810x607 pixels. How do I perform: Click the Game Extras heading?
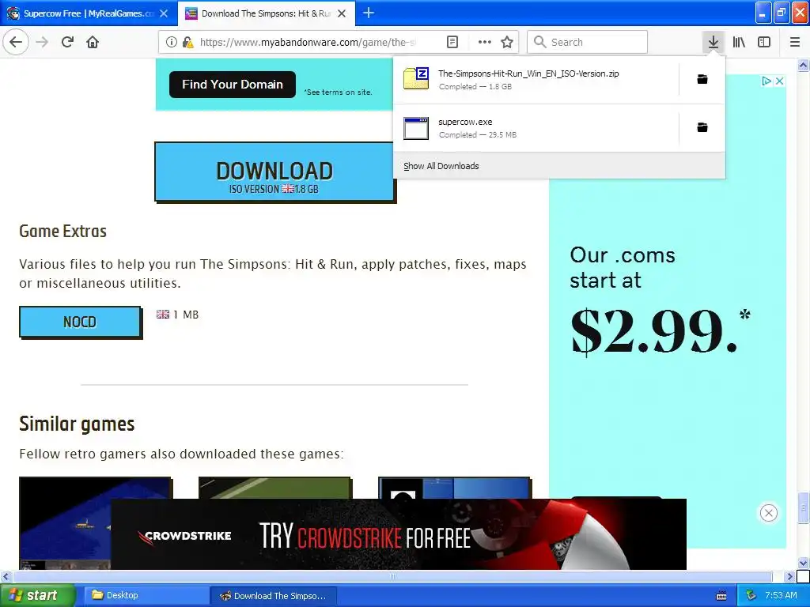63,232
